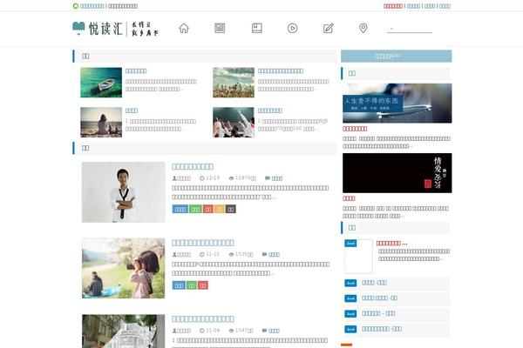Click the green tag under the 11-11 article

coord(192,285)
